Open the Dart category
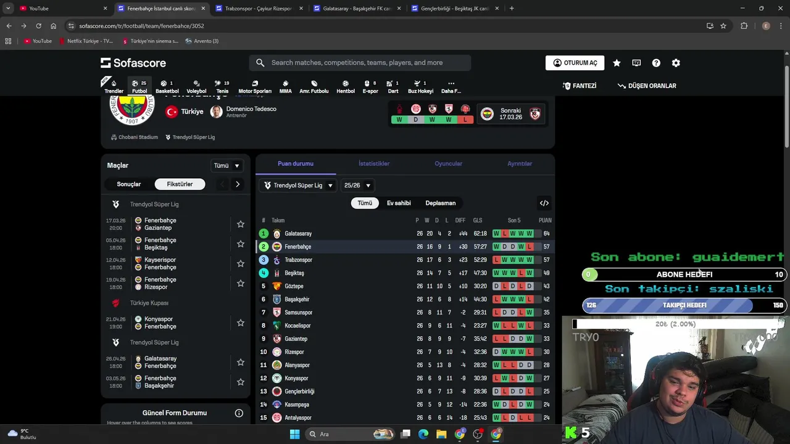This screenshot has height=444, width=790. 393,86
